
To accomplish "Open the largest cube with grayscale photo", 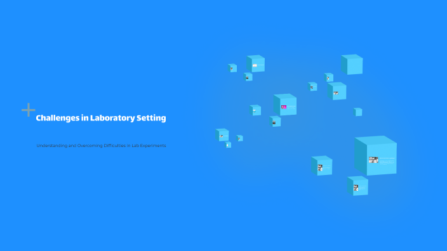I will pos(375,155).
